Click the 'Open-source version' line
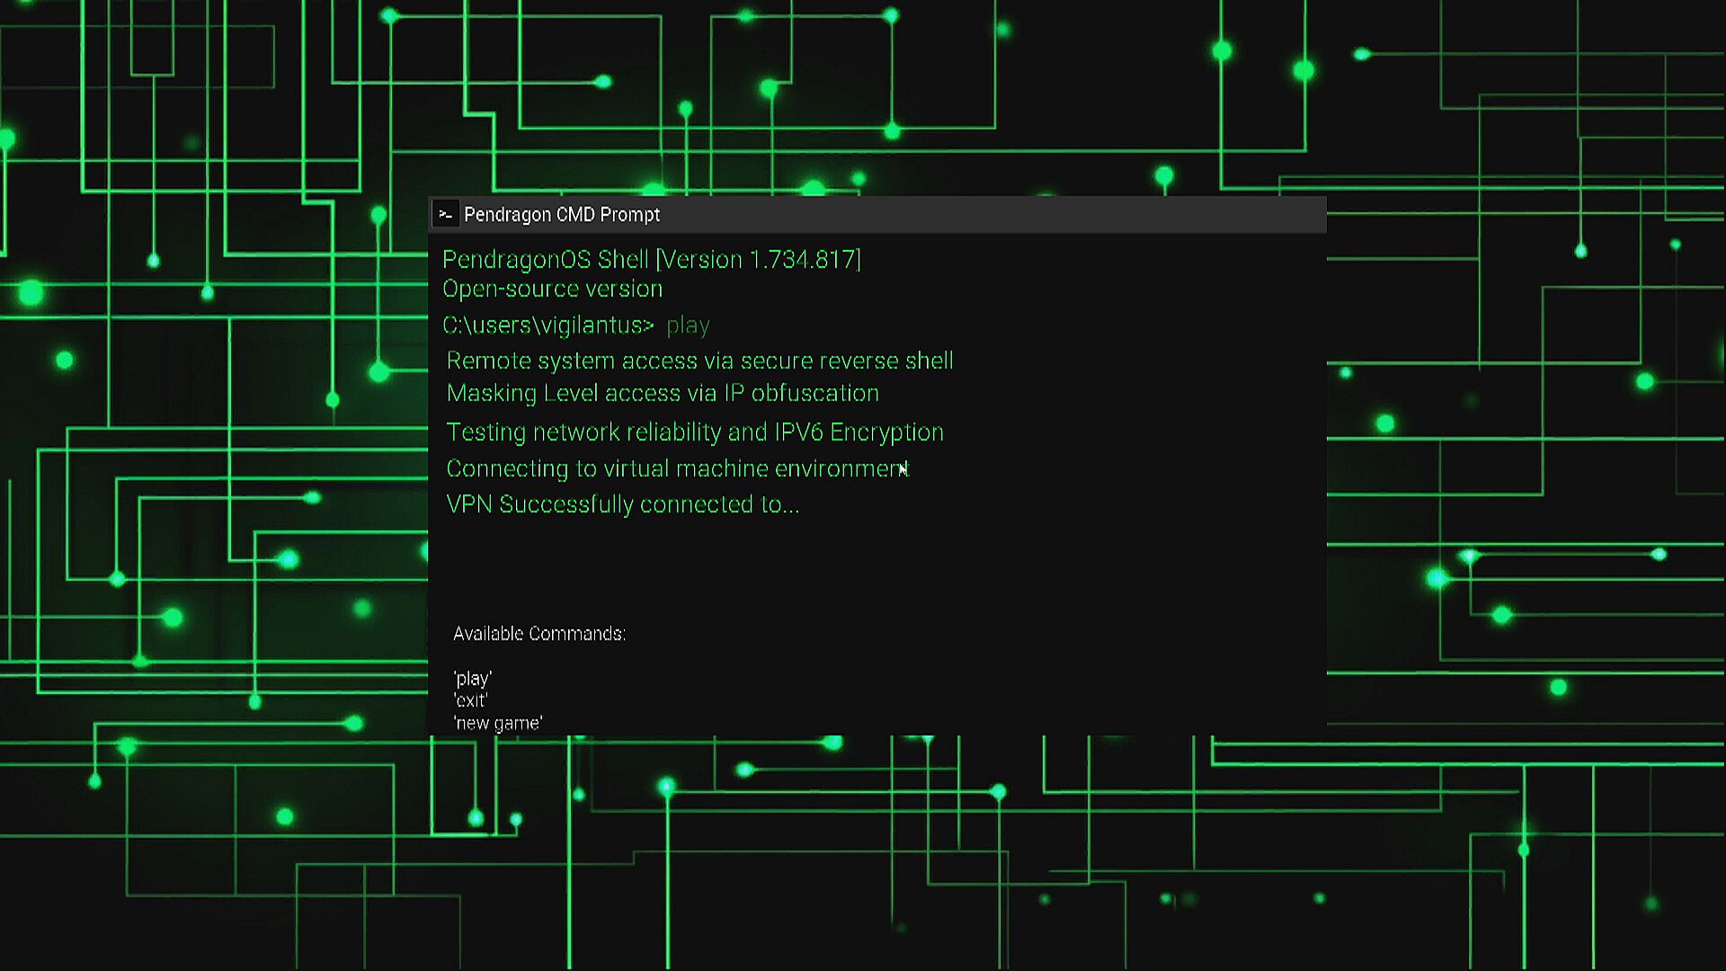 click(552, 290)
